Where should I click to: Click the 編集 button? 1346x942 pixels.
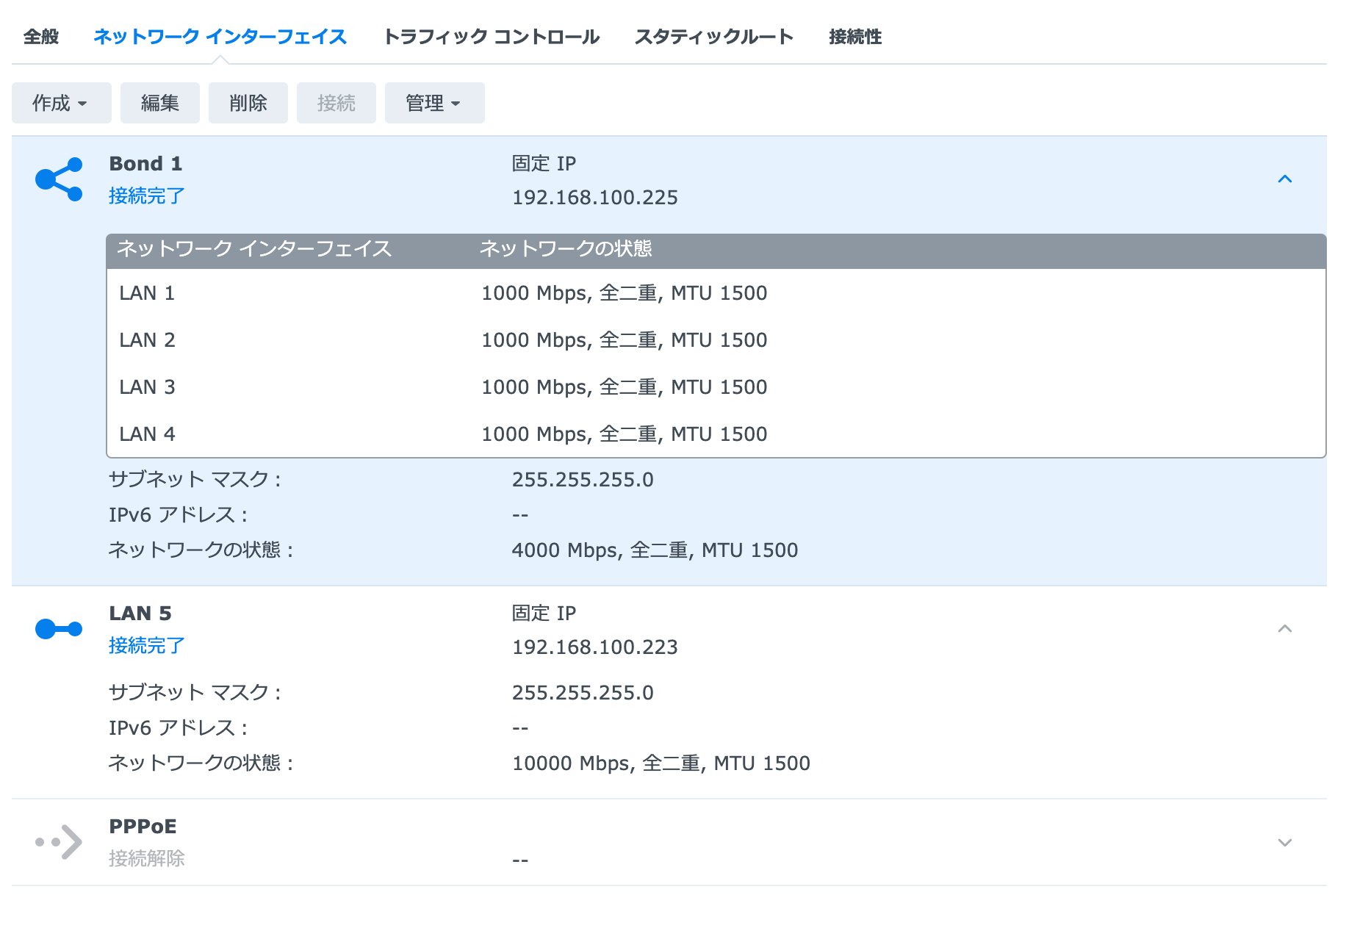tap(159, 103)
